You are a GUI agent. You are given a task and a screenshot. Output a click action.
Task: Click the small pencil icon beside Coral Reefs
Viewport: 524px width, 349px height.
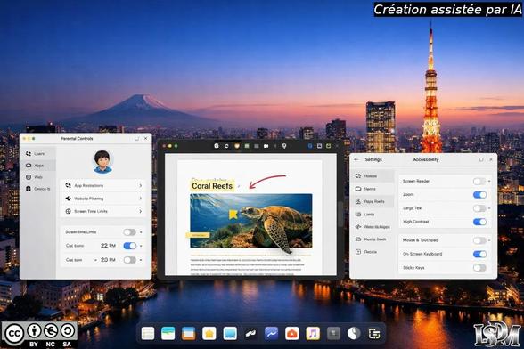pos(239,186)
